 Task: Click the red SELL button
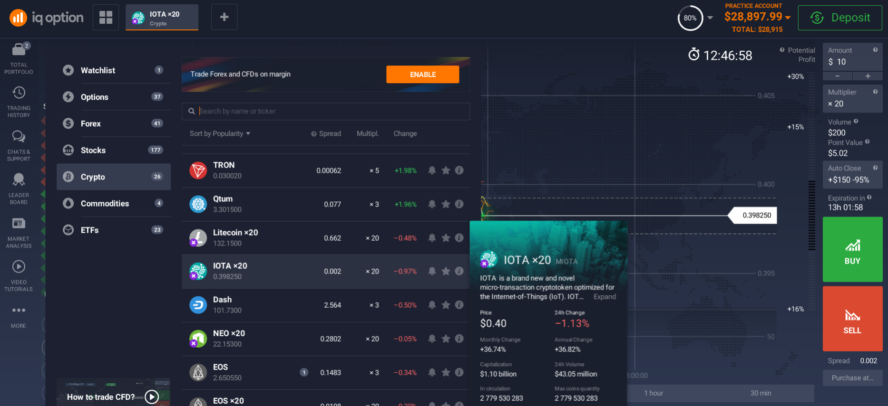pos(852,319)
